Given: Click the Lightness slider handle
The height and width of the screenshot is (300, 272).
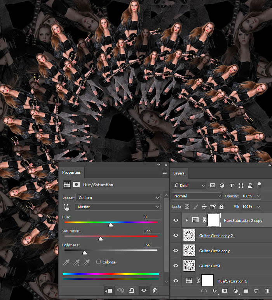Looking at the screenshot, I should click(x=85, y=253).
